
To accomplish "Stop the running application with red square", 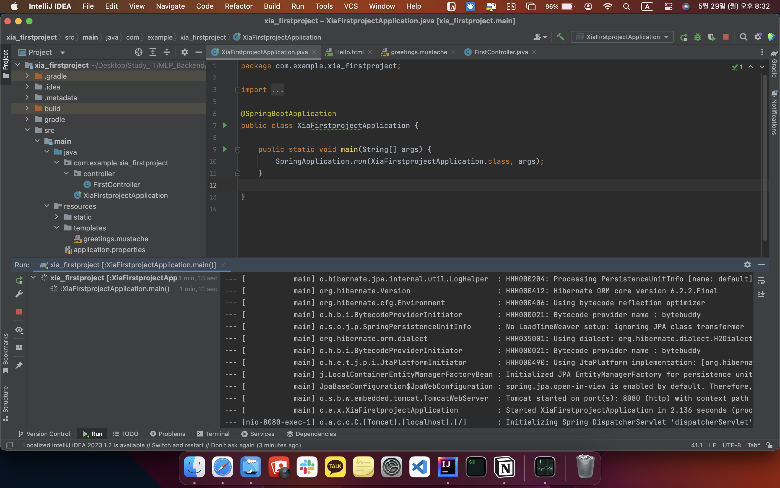I will (726, 37).
